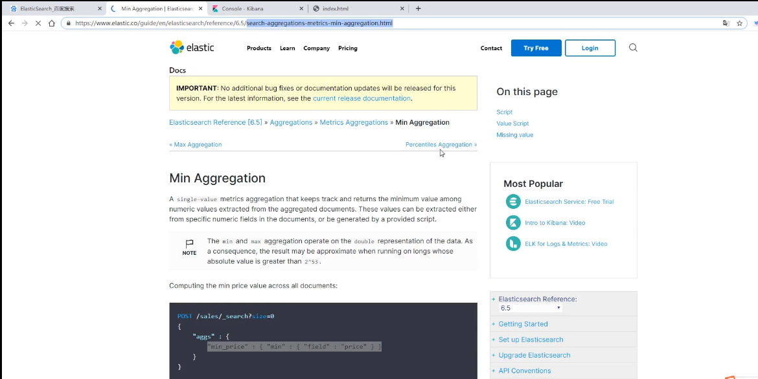This screenshot has width=758, height=379.
Task: Open the Products menu in the header
Action: pos(258,49)
